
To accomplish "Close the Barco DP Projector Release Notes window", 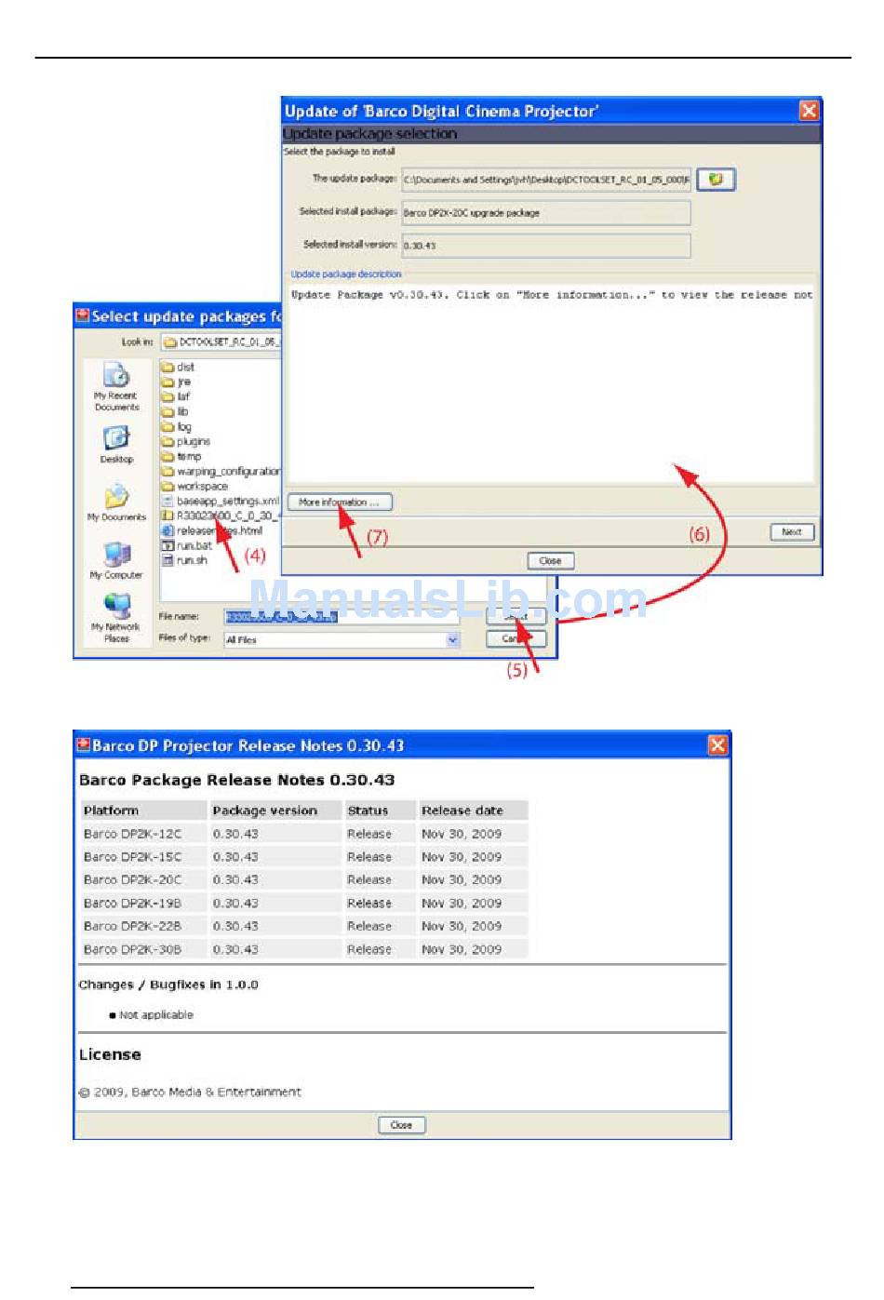I will pos(718,745).
